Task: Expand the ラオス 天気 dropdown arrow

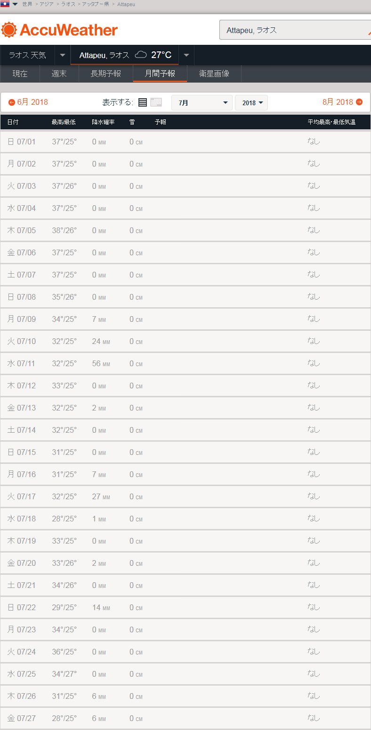Action: 63,55
